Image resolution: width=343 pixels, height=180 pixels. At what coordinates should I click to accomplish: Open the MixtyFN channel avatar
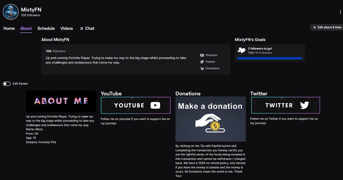(11, 12)
